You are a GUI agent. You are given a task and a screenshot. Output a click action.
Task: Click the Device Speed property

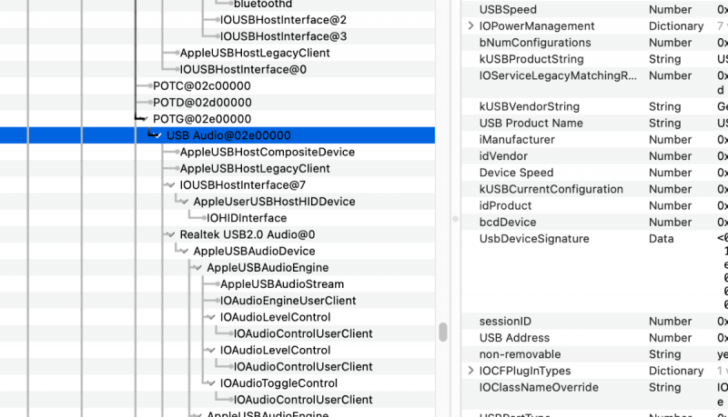tap(516, 173)
